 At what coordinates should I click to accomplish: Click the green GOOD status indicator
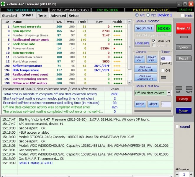click(x=164, y=29)
